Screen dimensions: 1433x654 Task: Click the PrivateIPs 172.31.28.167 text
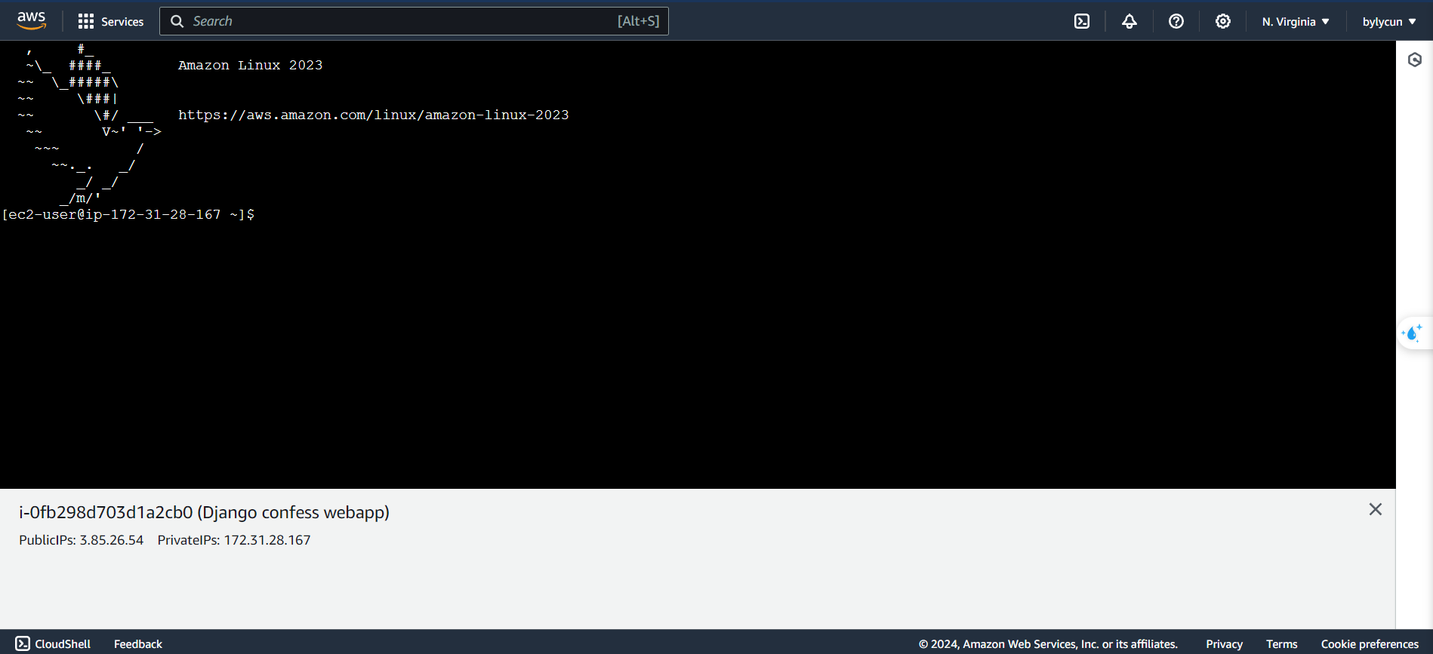234,540
